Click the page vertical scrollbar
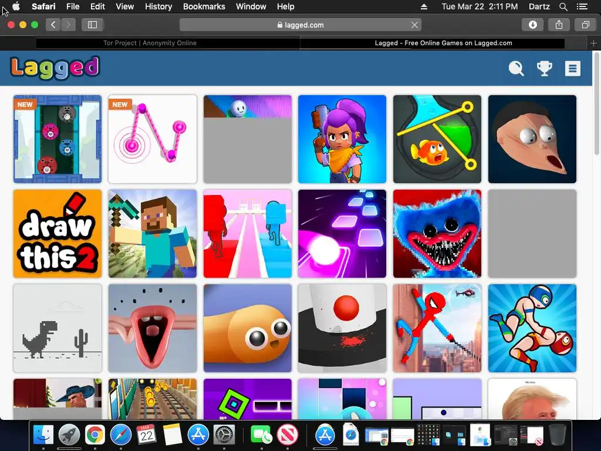The height and width of the screenshot is (451, 601). 596,103
